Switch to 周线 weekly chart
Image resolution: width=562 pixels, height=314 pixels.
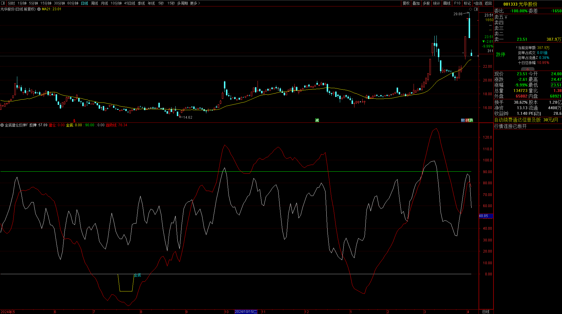tap(95, 3)
